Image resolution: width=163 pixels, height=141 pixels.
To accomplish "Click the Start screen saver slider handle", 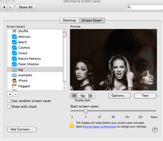I will click(x=86, y=111).
